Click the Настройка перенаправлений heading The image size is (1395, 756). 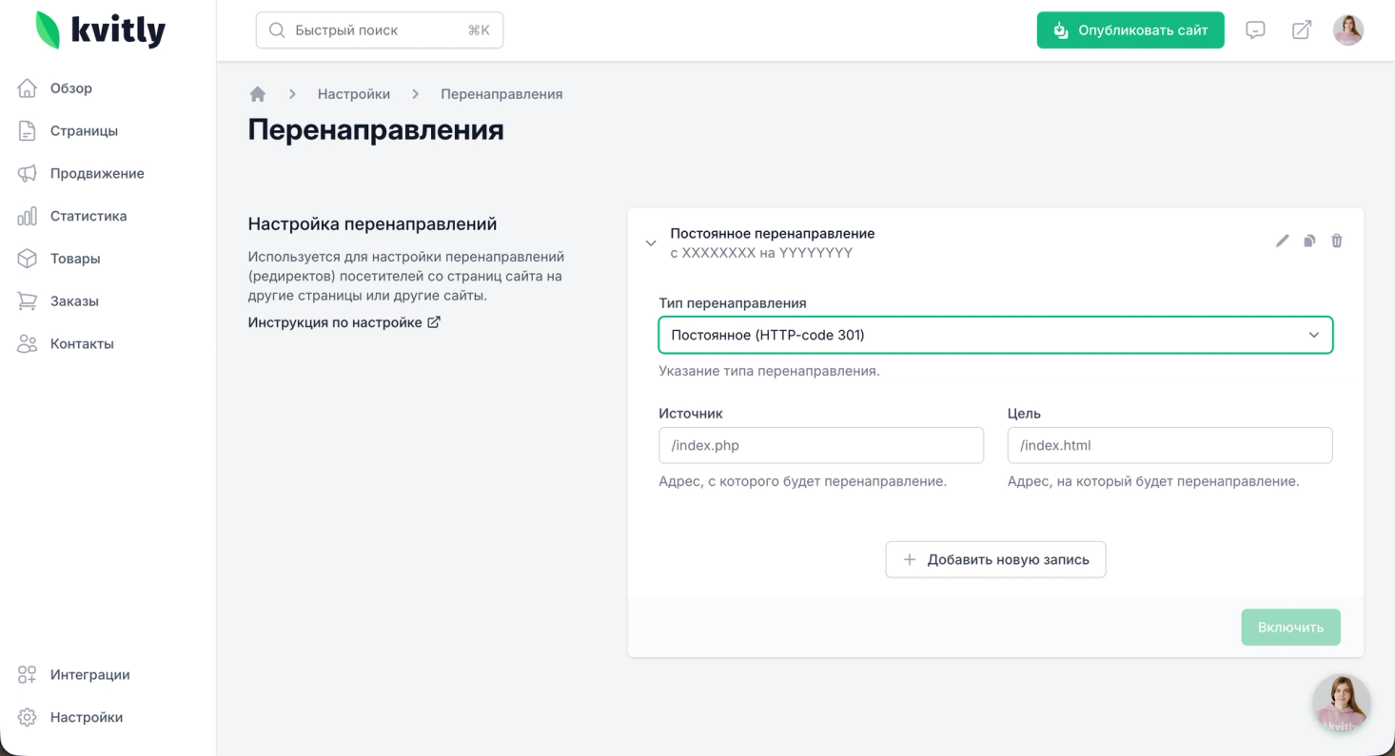tap(373, 224)
